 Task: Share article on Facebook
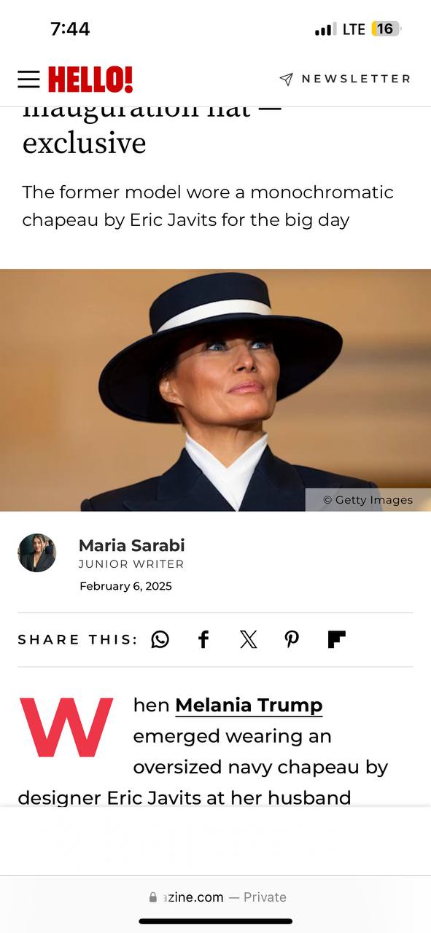tap(204, 639)
